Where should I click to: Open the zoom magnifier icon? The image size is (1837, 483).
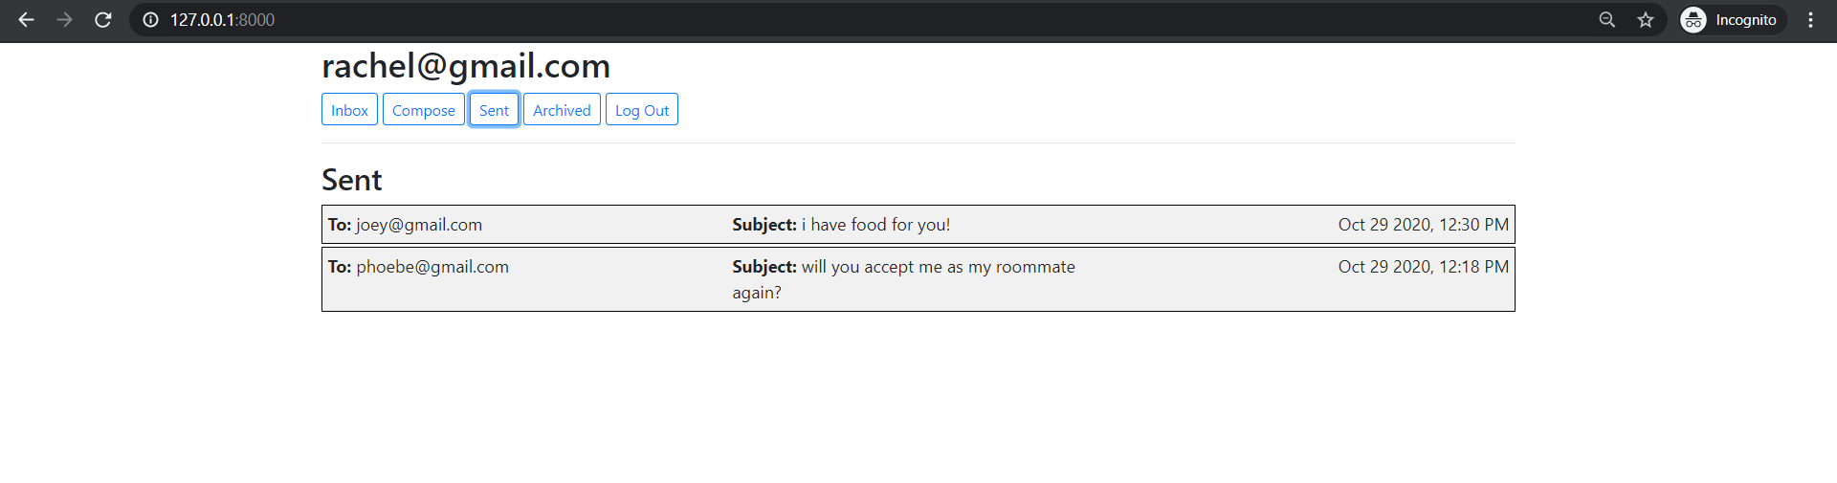1606,20
